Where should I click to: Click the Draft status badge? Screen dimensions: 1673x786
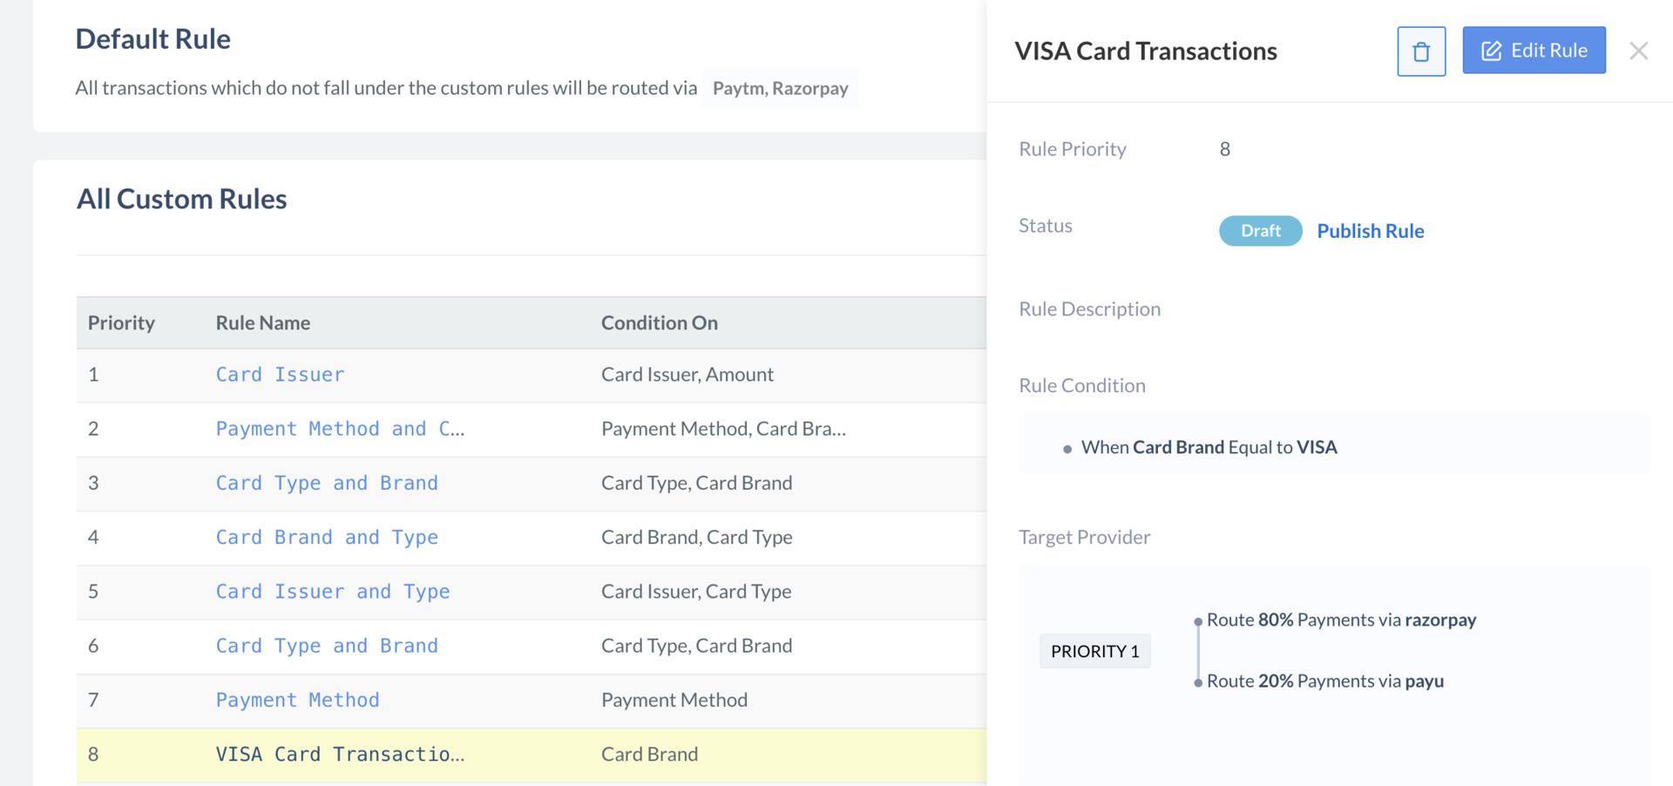click(x=1260, y=231)
